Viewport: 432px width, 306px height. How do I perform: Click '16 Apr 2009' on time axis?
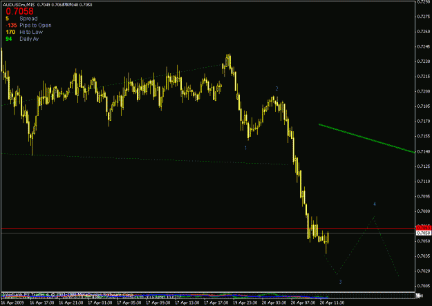[x=12, y=303]
